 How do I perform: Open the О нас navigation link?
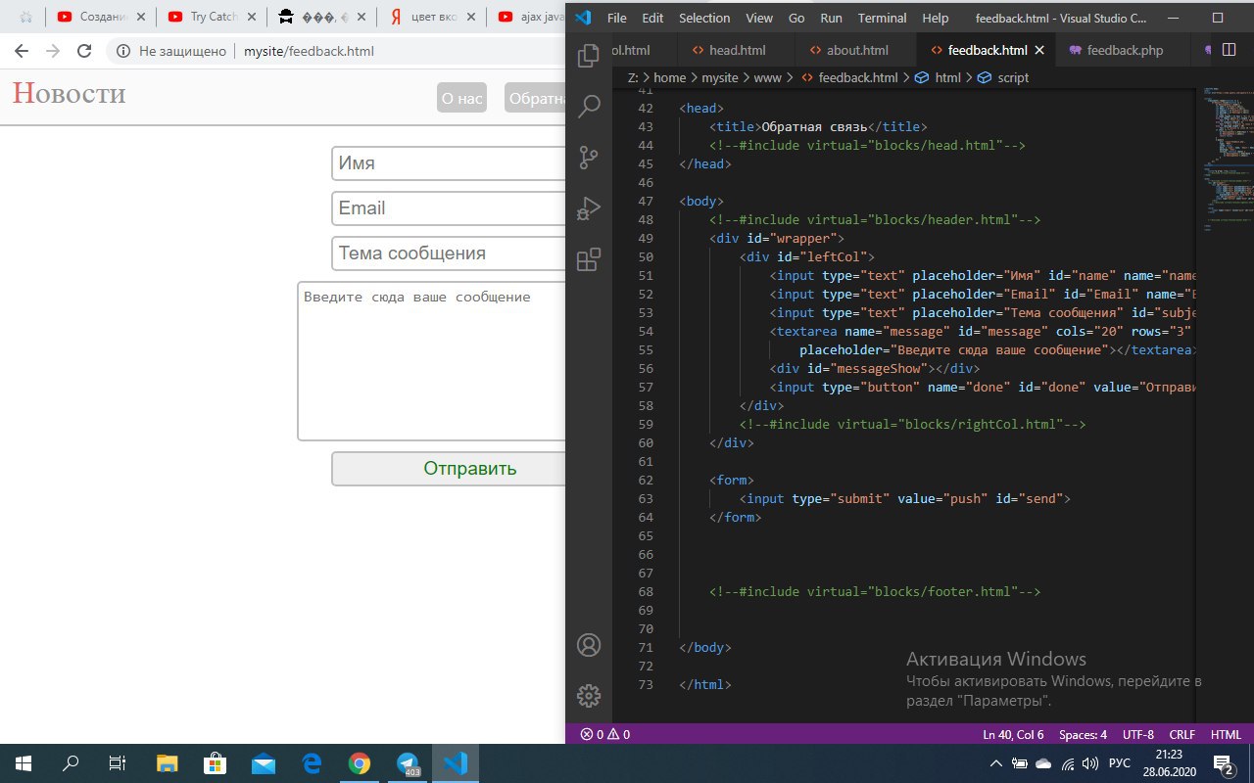point(461,98)
